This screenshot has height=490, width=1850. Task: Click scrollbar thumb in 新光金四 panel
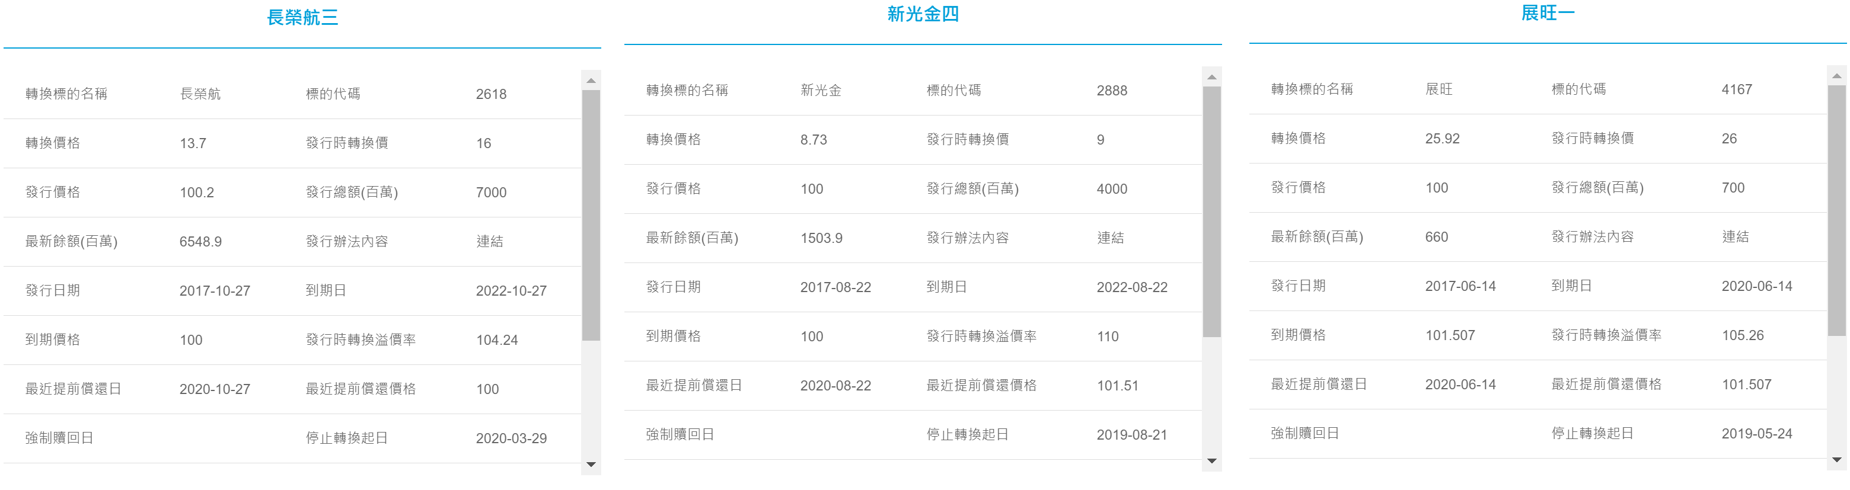tap(1211, 212)
